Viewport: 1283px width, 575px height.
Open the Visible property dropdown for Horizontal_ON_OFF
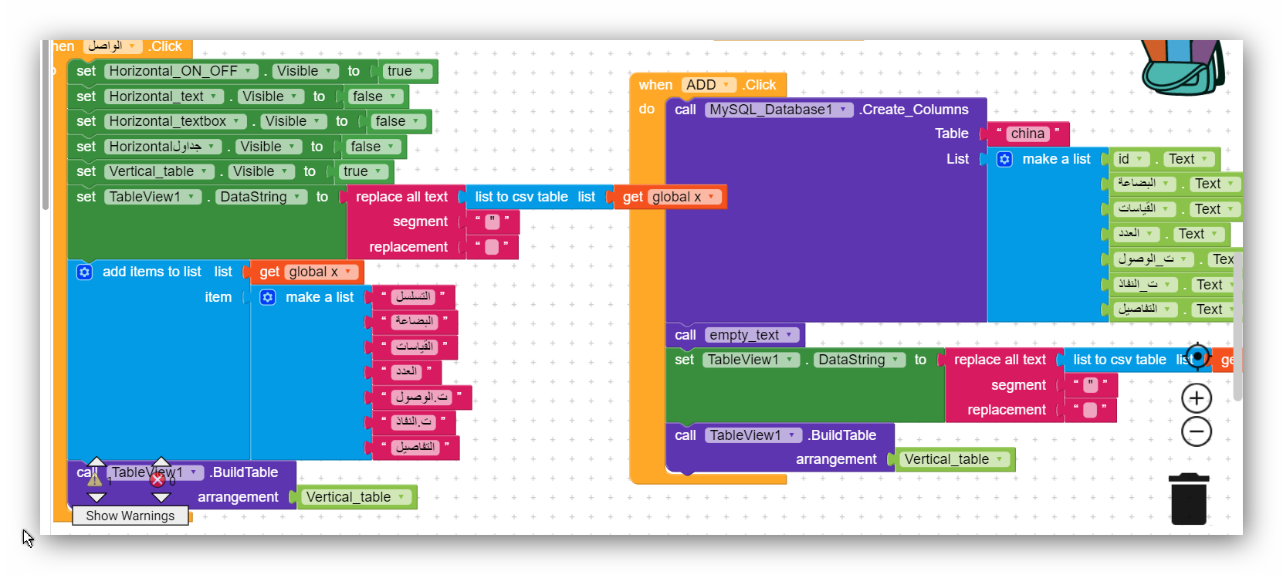pyautogui.click(x=306, y=71)
